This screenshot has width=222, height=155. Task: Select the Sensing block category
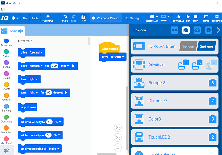[x=6, y=108]
